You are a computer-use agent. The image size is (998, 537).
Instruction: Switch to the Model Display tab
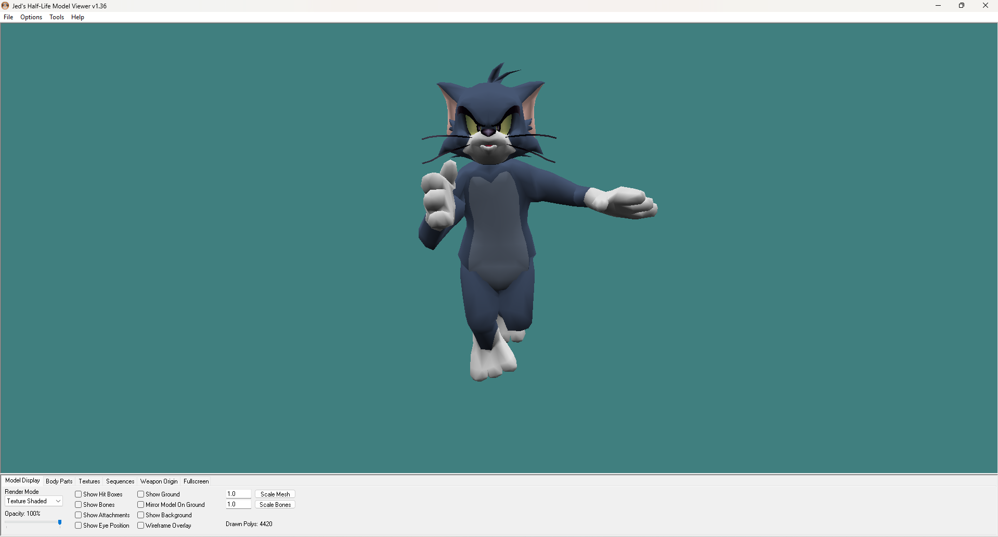coord(22,480)
